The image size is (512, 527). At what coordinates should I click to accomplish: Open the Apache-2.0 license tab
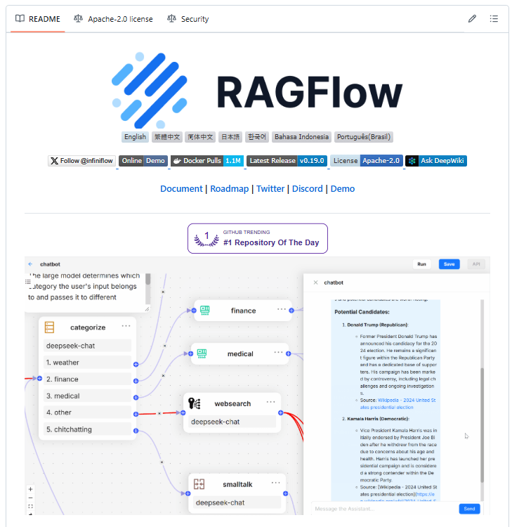tap(113, 19)
